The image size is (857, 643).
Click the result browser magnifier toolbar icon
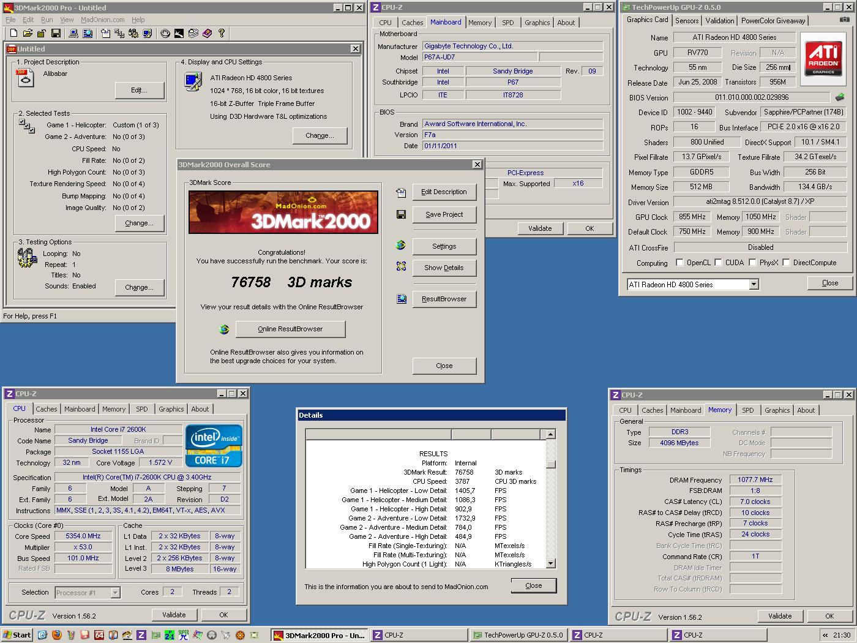point(88,33)
